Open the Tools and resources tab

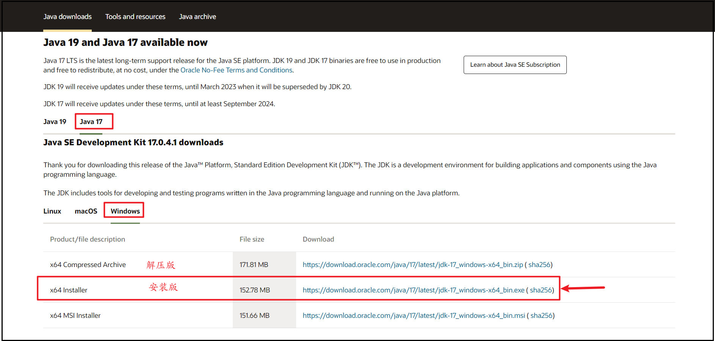coord(135,17)
